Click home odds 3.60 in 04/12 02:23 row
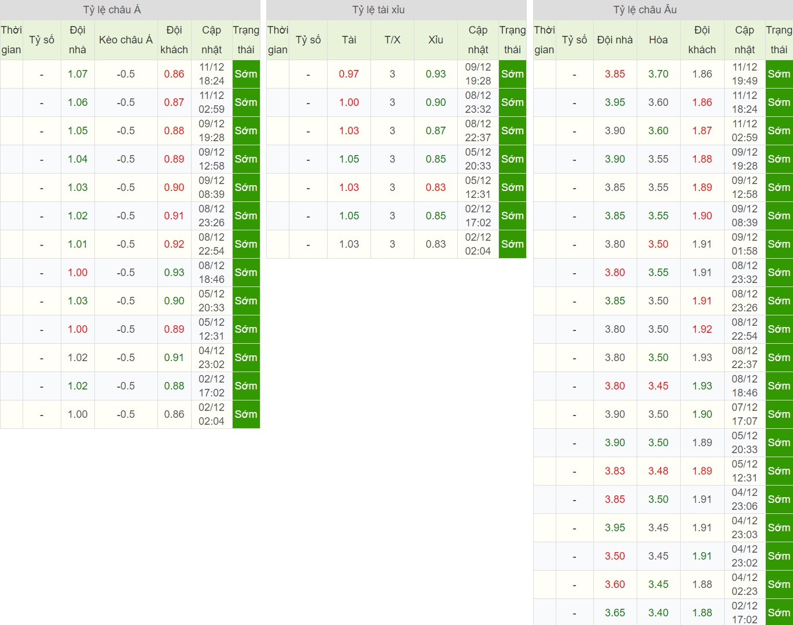Screen dimensions: 793x625 pos(615,584)
